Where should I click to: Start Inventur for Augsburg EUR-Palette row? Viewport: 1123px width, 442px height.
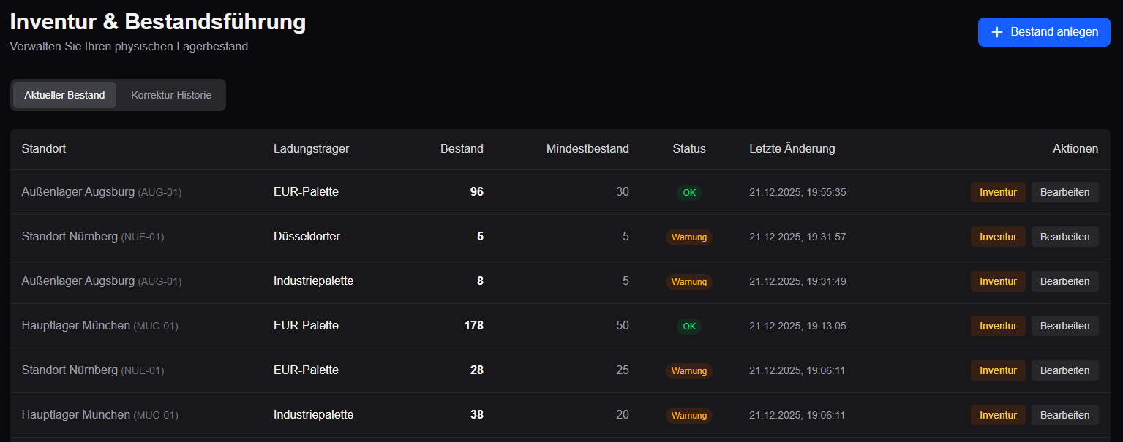pos(998,192)
